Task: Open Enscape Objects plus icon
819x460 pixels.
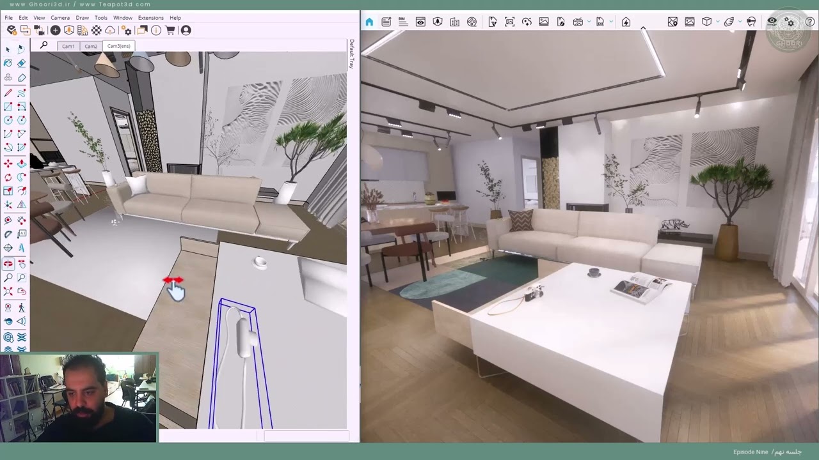Action: coord(55,30)
